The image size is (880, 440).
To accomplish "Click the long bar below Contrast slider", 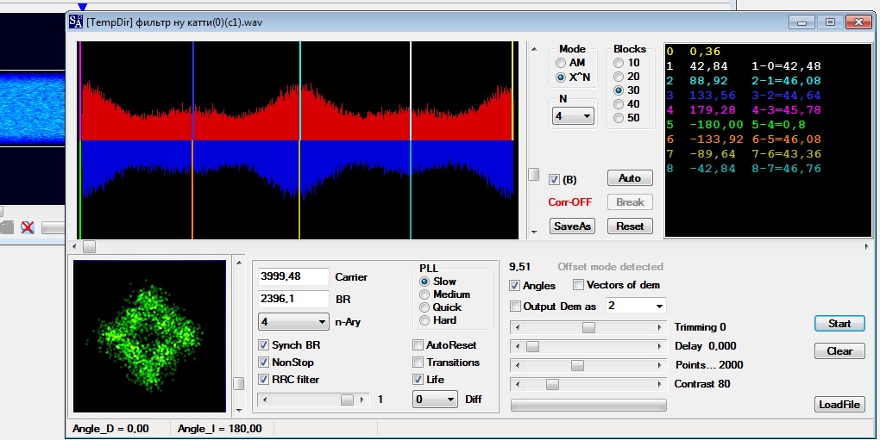I will coord(588,405).
